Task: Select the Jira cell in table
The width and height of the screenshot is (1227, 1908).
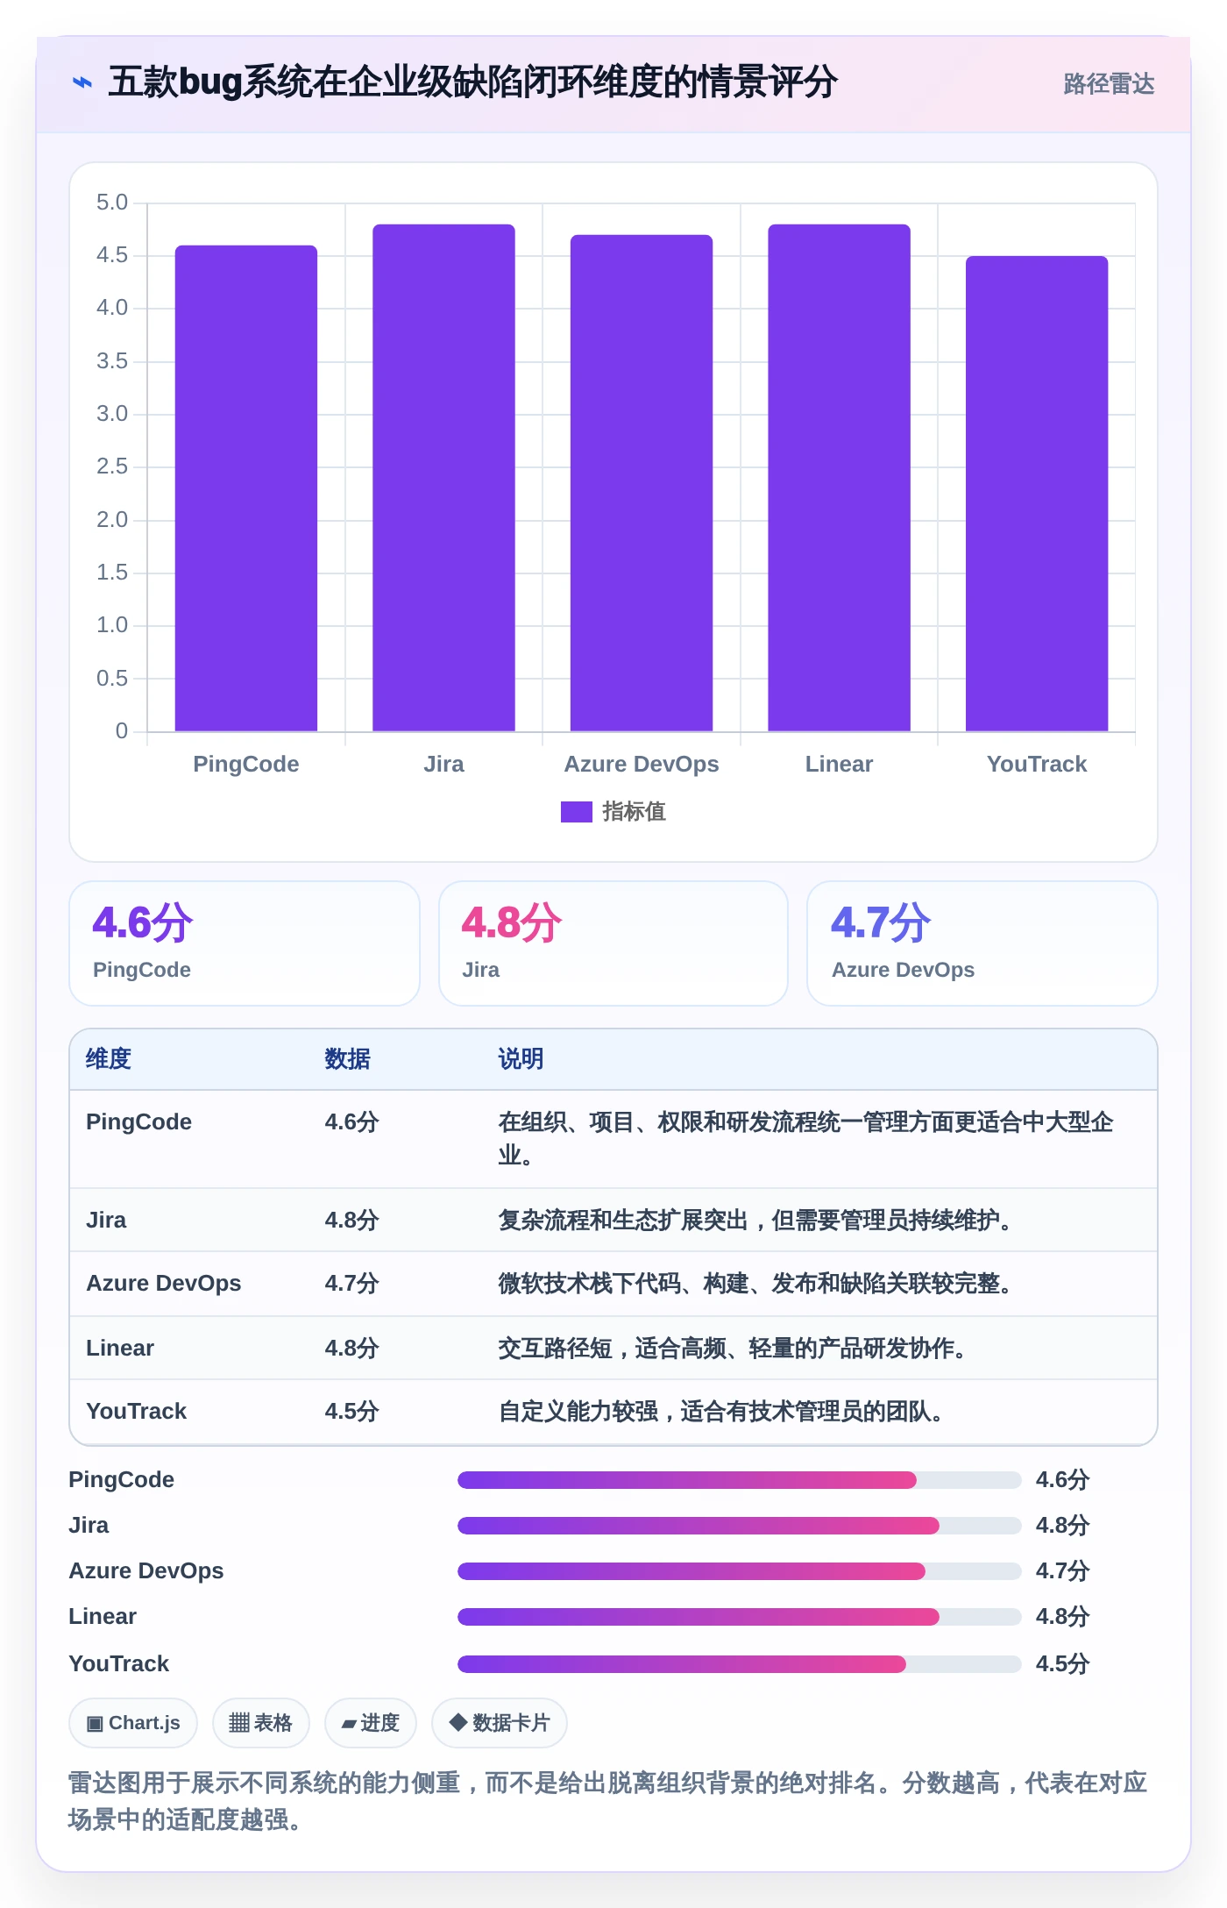Action: coord(106,1221)
